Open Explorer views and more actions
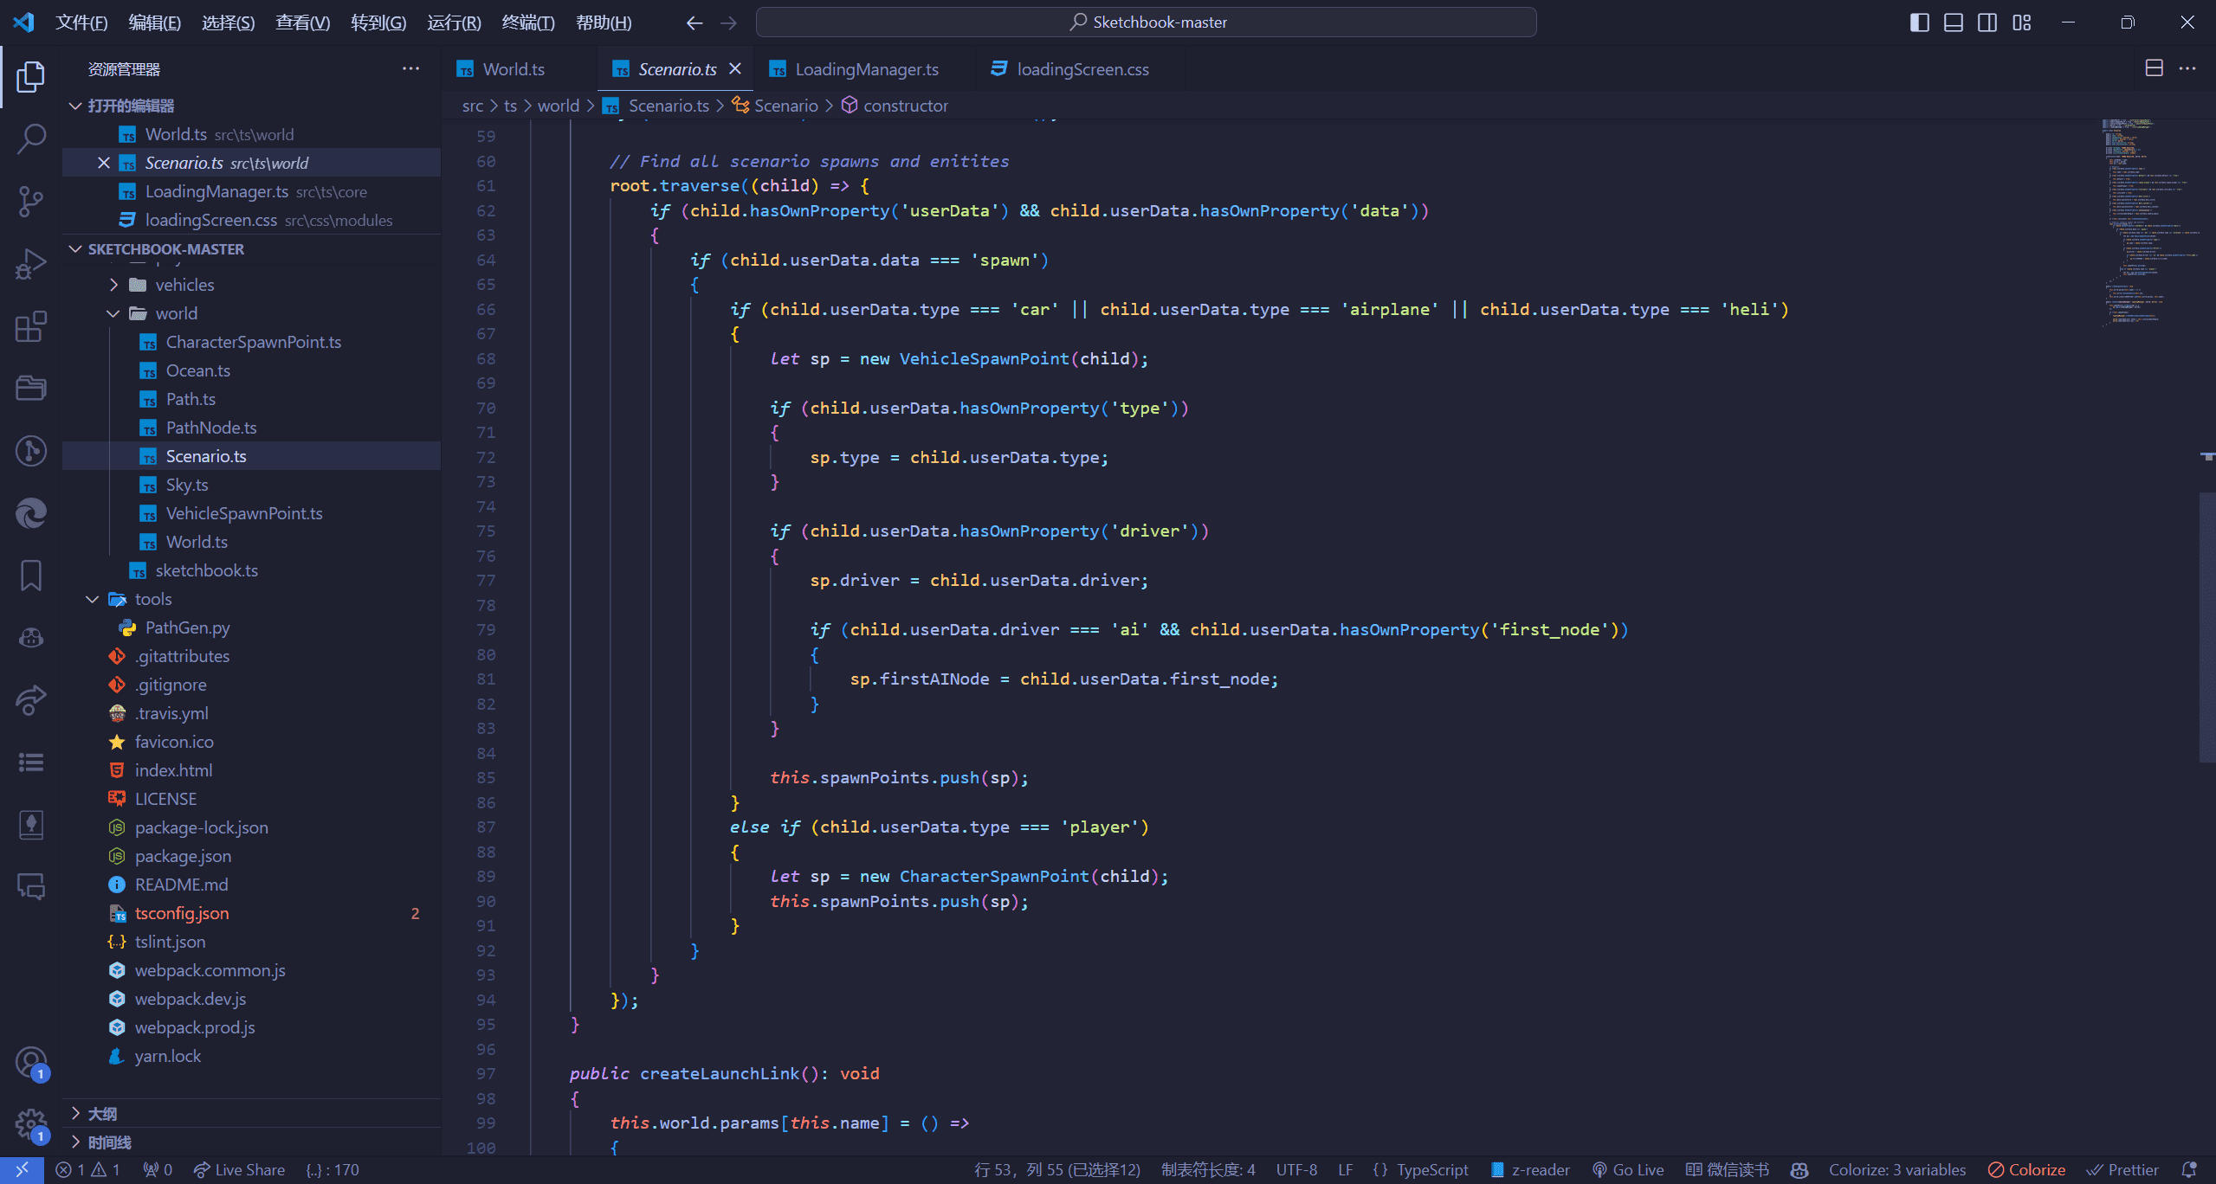 410,68
